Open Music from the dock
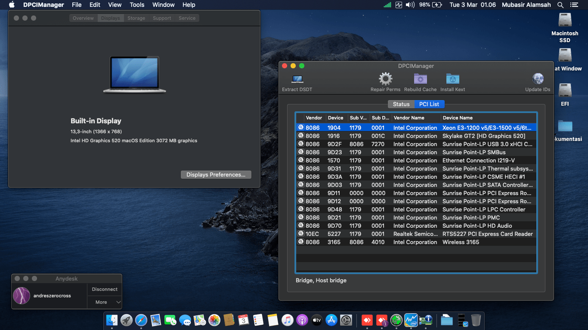 tap(288, 320)
